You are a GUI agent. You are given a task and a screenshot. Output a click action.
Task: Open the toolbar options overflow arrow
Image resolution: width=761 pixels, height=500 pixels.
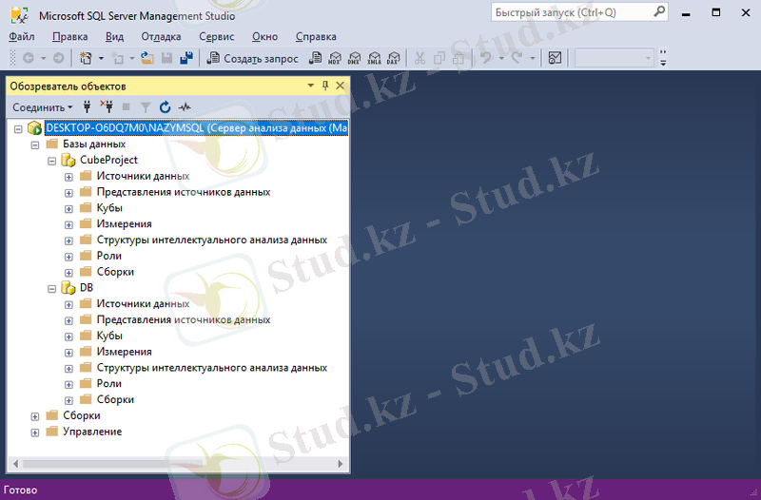click(663, 58)
